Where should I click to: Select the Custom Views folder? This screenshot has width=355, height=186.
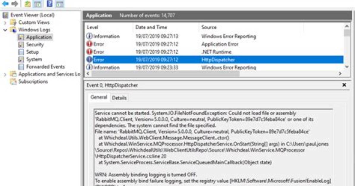coord(34,23)
